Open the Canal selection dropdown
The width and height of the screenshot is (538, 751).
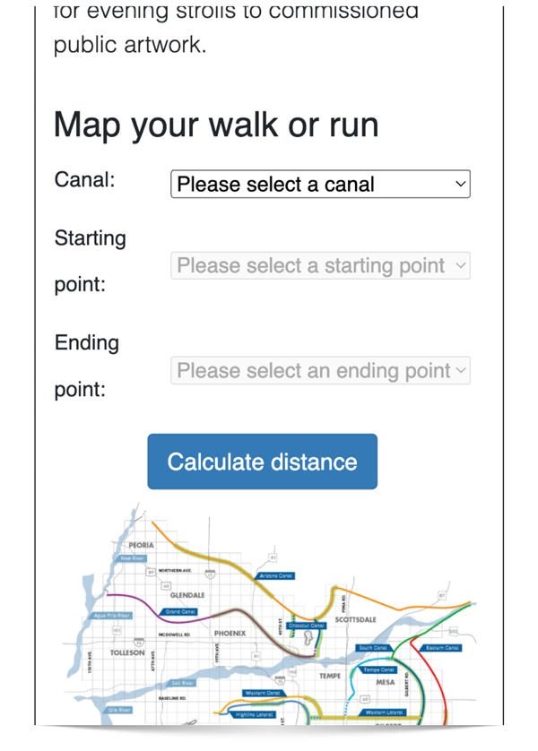(x=320, y=185)
